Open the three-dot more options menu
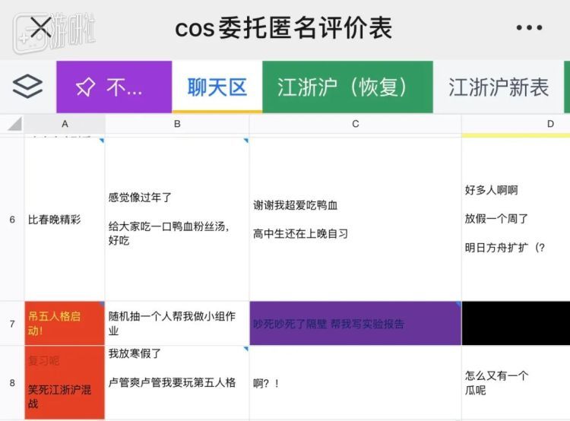This screenshot has width=570, height=421. 529,27
